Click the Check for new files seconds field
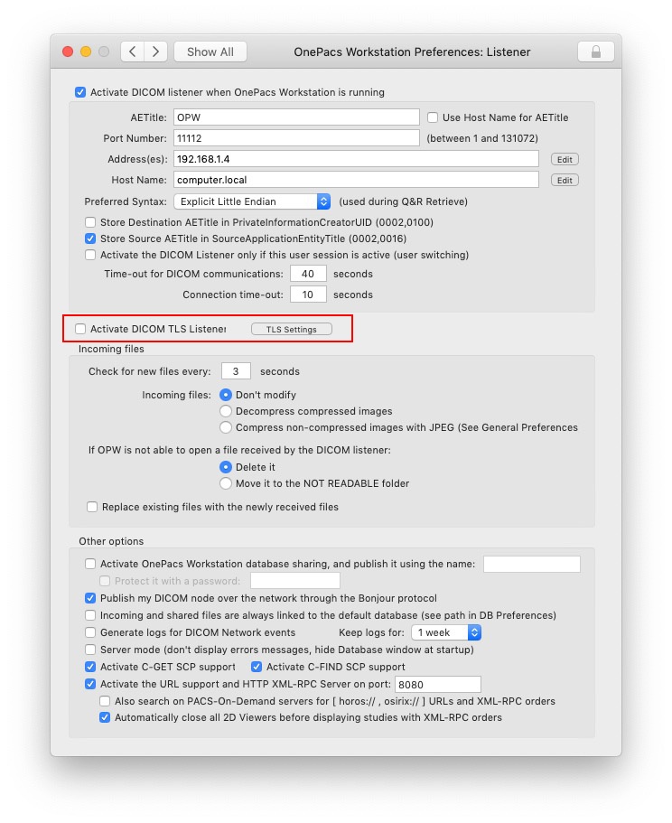The height and width of the screenshot is (823, 672). (236, 371)
